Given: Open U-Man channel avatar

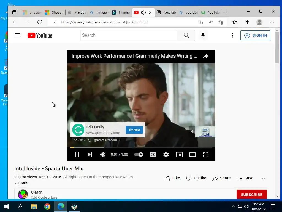Looking at the screenshot, I should click(x=23, y=194).
